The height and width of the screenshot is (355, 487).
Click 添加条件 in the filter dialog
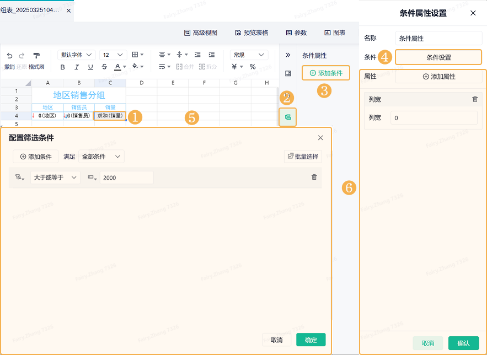click(36, 157)
